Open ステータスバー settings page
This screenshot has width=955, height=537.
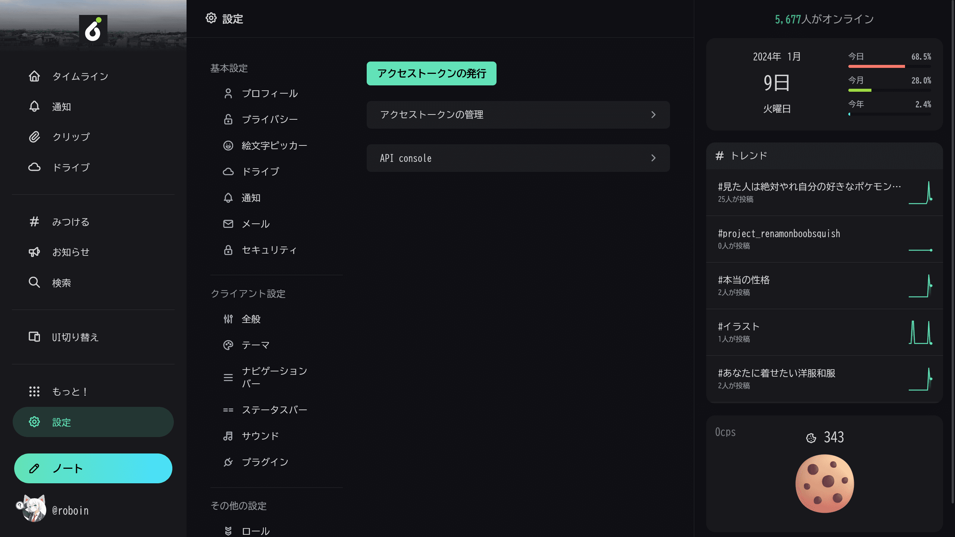[276, 410]
